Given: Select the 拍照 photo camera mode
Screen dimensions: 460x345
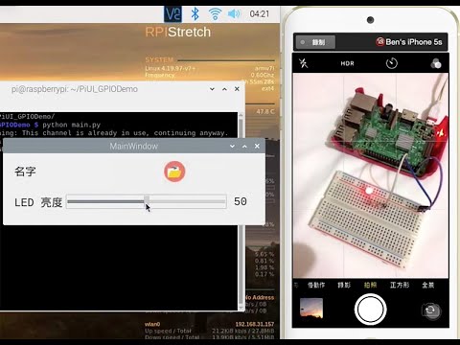Looking at the screenshot, I should click(371, 285).
